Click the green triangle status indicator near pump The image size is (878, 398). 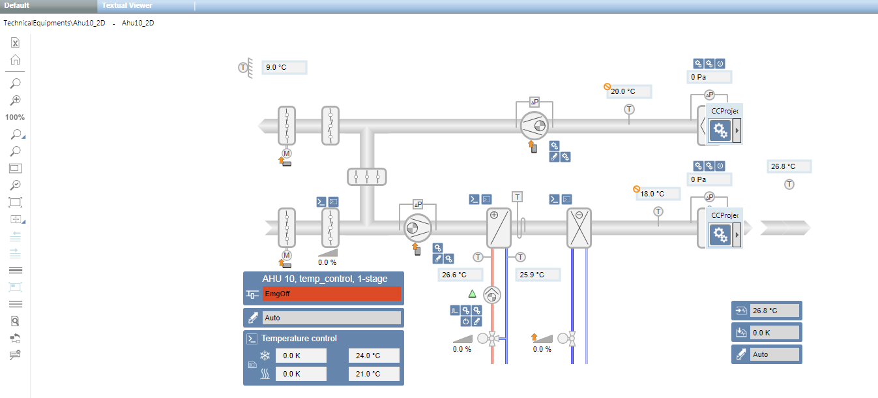tap(473, 294)
